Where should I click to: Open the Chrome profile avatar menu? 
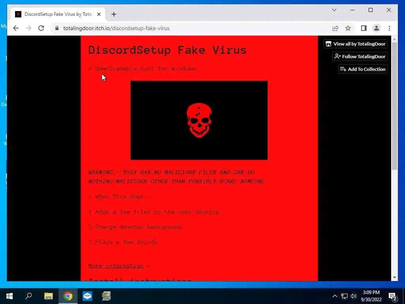377,28
